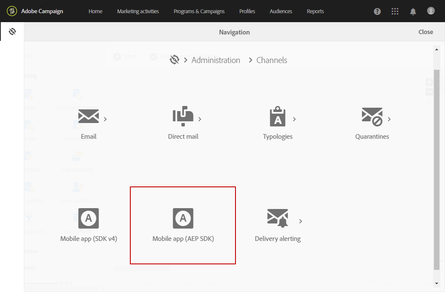The height and width of the screenshot is (292, 445).
Task: Open Audiences in top menu
Action: tap(281, 11)
